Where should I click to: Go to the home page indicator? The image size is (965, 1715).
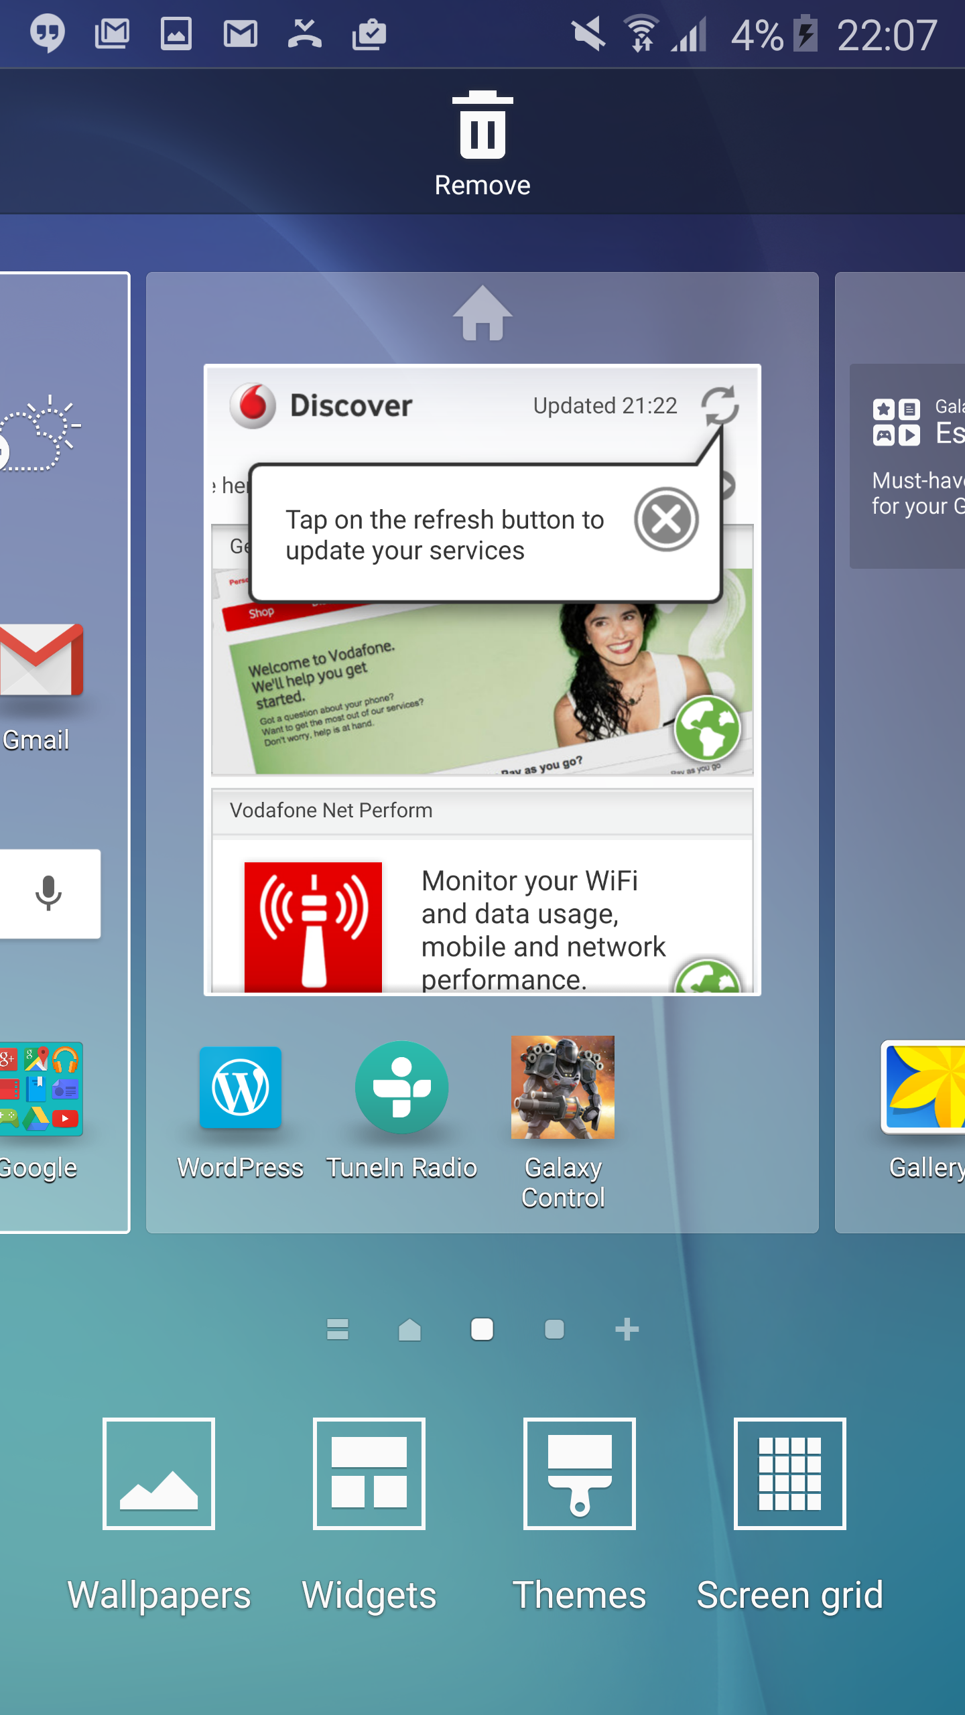click(409, 1329)
